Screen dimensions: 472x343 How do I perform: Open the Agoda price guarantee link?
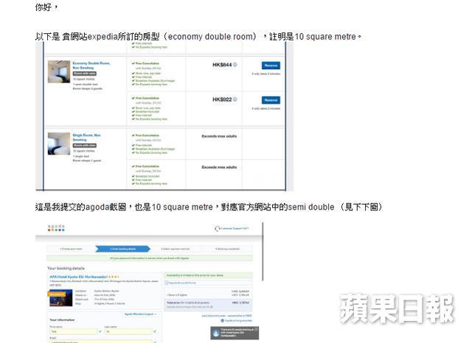coord(238,321)
